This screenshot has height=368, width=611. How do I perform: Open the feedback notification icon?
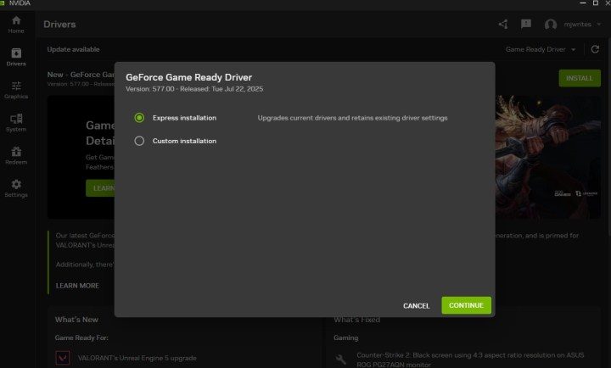click(x=526, y=25)
